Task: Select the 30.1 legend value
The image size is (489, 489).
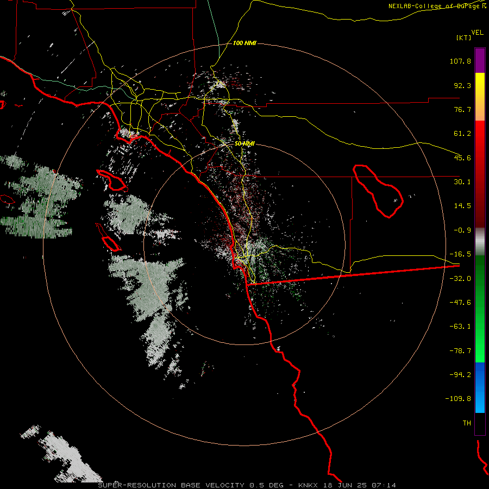Action: (462, 182)
